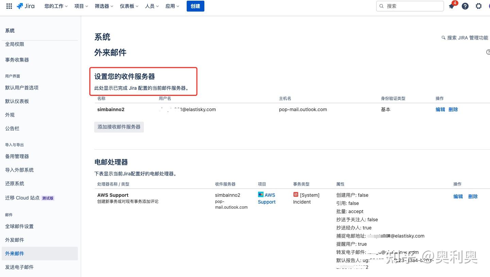Open the AWS Support project link
The width and height of the screenshot is (490, 277).
click(x=267, y=198)
